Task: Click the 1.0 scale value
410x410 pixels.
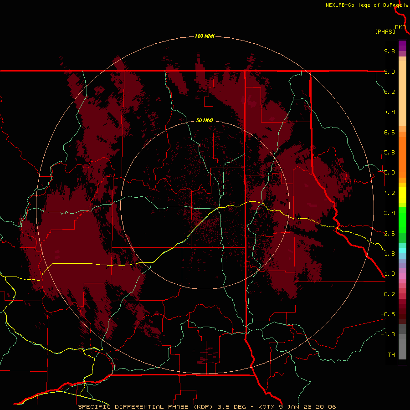Action: (389, 274)
